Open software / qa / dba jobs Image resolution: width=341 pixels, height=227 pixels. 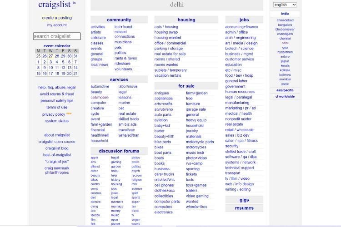[x=241, y=157]
